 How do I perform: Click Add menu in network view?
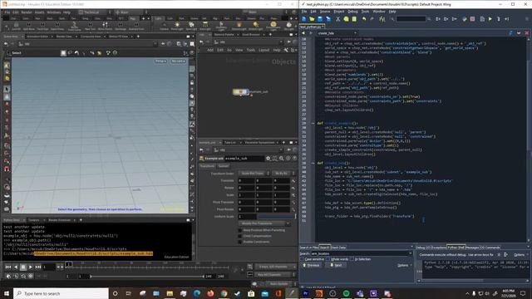(210, 50)
